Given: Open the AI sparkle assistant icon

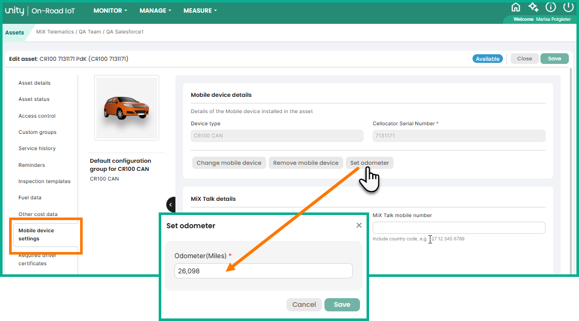Looking at the screenshot, I should (x=533, y=7).
